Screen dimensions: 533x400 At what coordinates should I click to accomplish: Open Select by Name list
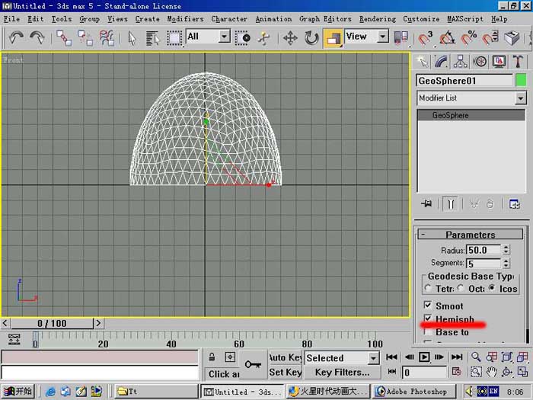(x=152, y=38)
